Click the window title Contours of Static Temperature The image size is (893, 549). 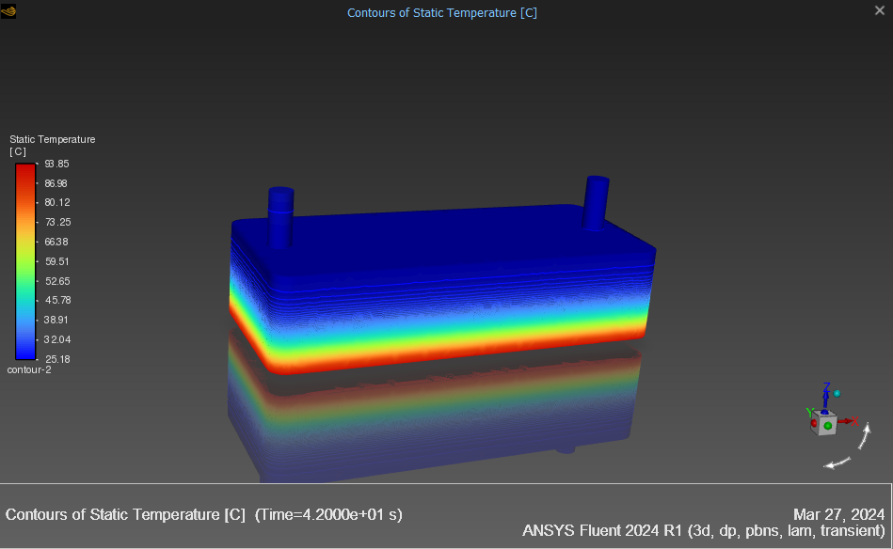point(442,12)
